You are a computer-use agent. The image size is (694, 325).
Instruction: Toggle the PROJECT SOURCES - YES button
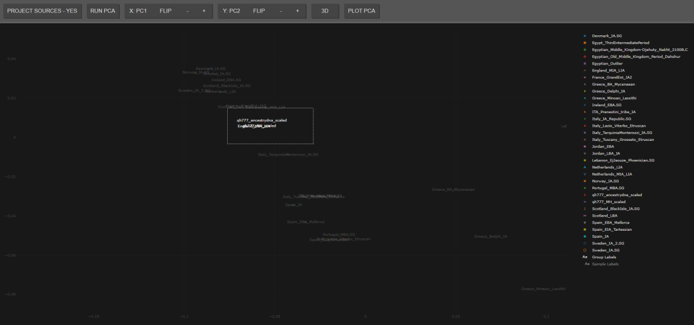pos(42,11)
